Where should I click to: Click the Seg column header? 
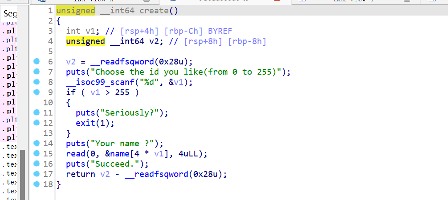pyautogui.click(x=10, y=14)
